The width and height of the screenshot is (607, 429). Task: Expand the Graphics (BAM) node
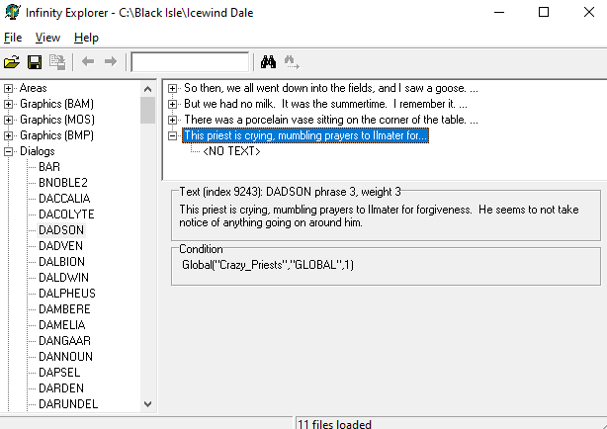coord(8,104)
